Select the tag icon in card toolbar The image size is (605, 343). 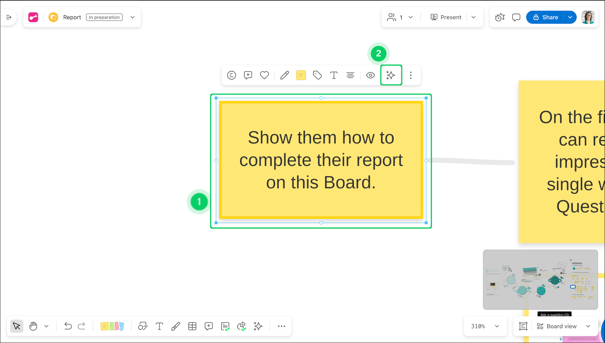click(317, 75)
